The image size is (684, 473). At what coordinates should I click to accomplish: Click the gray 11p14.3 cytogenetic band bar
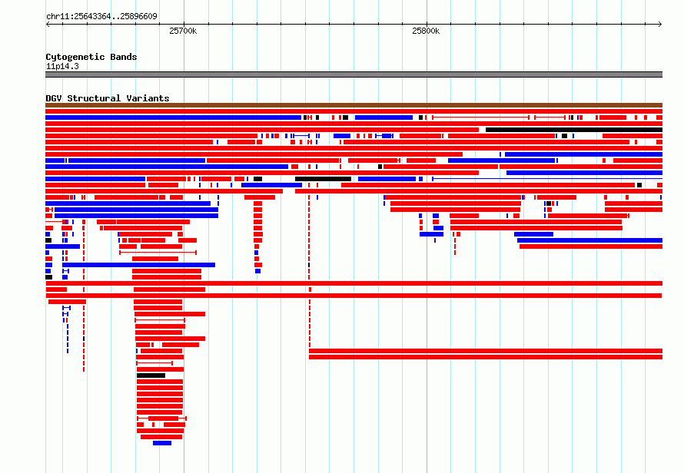point(354,74)
